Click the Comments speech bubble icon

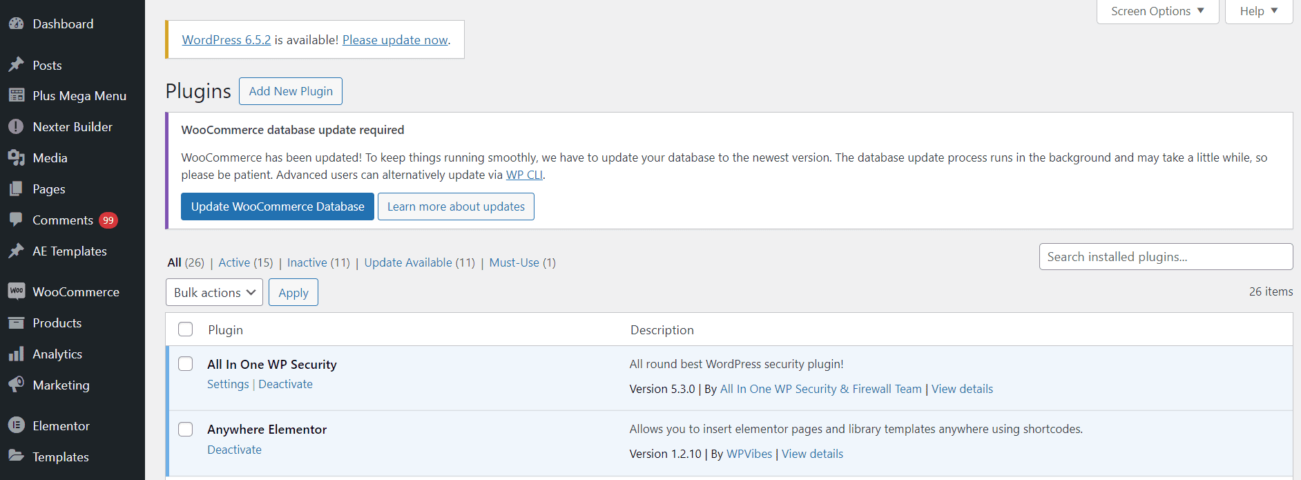coord(17,220)
